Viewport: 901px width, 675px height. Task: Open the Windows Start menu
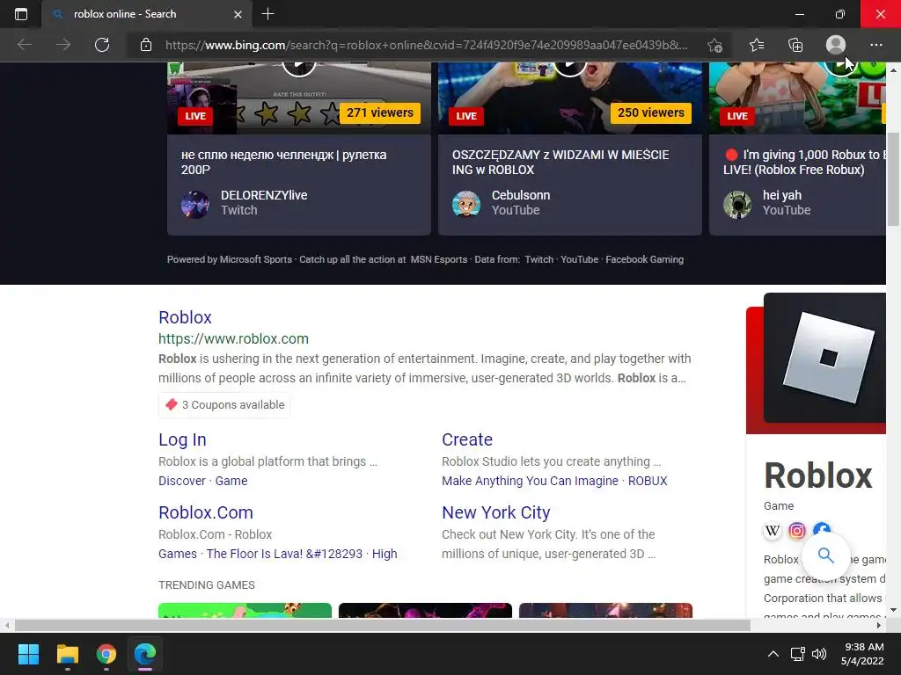coord(28,654)
